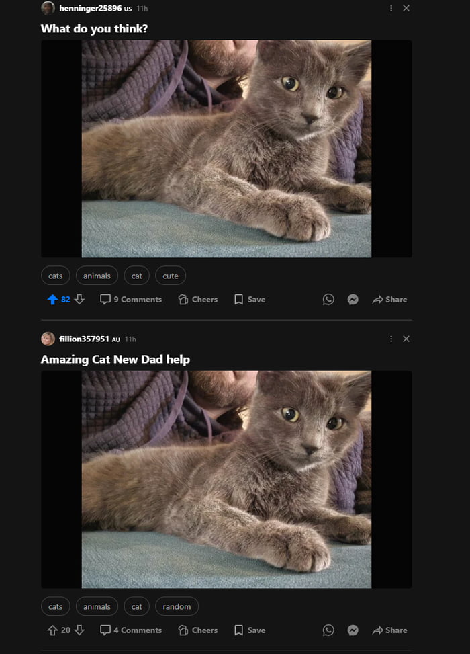View the 4 comments on the second post

pyautogui.click(x=131, y=630)
